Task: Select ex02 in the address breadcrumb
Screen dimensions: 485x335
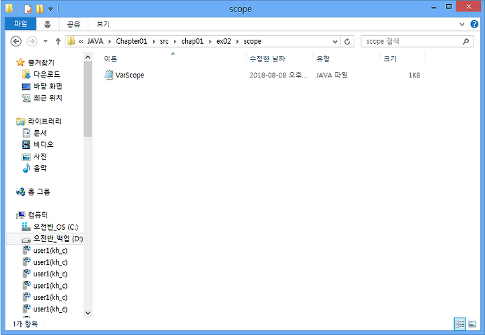Action: 224,41
